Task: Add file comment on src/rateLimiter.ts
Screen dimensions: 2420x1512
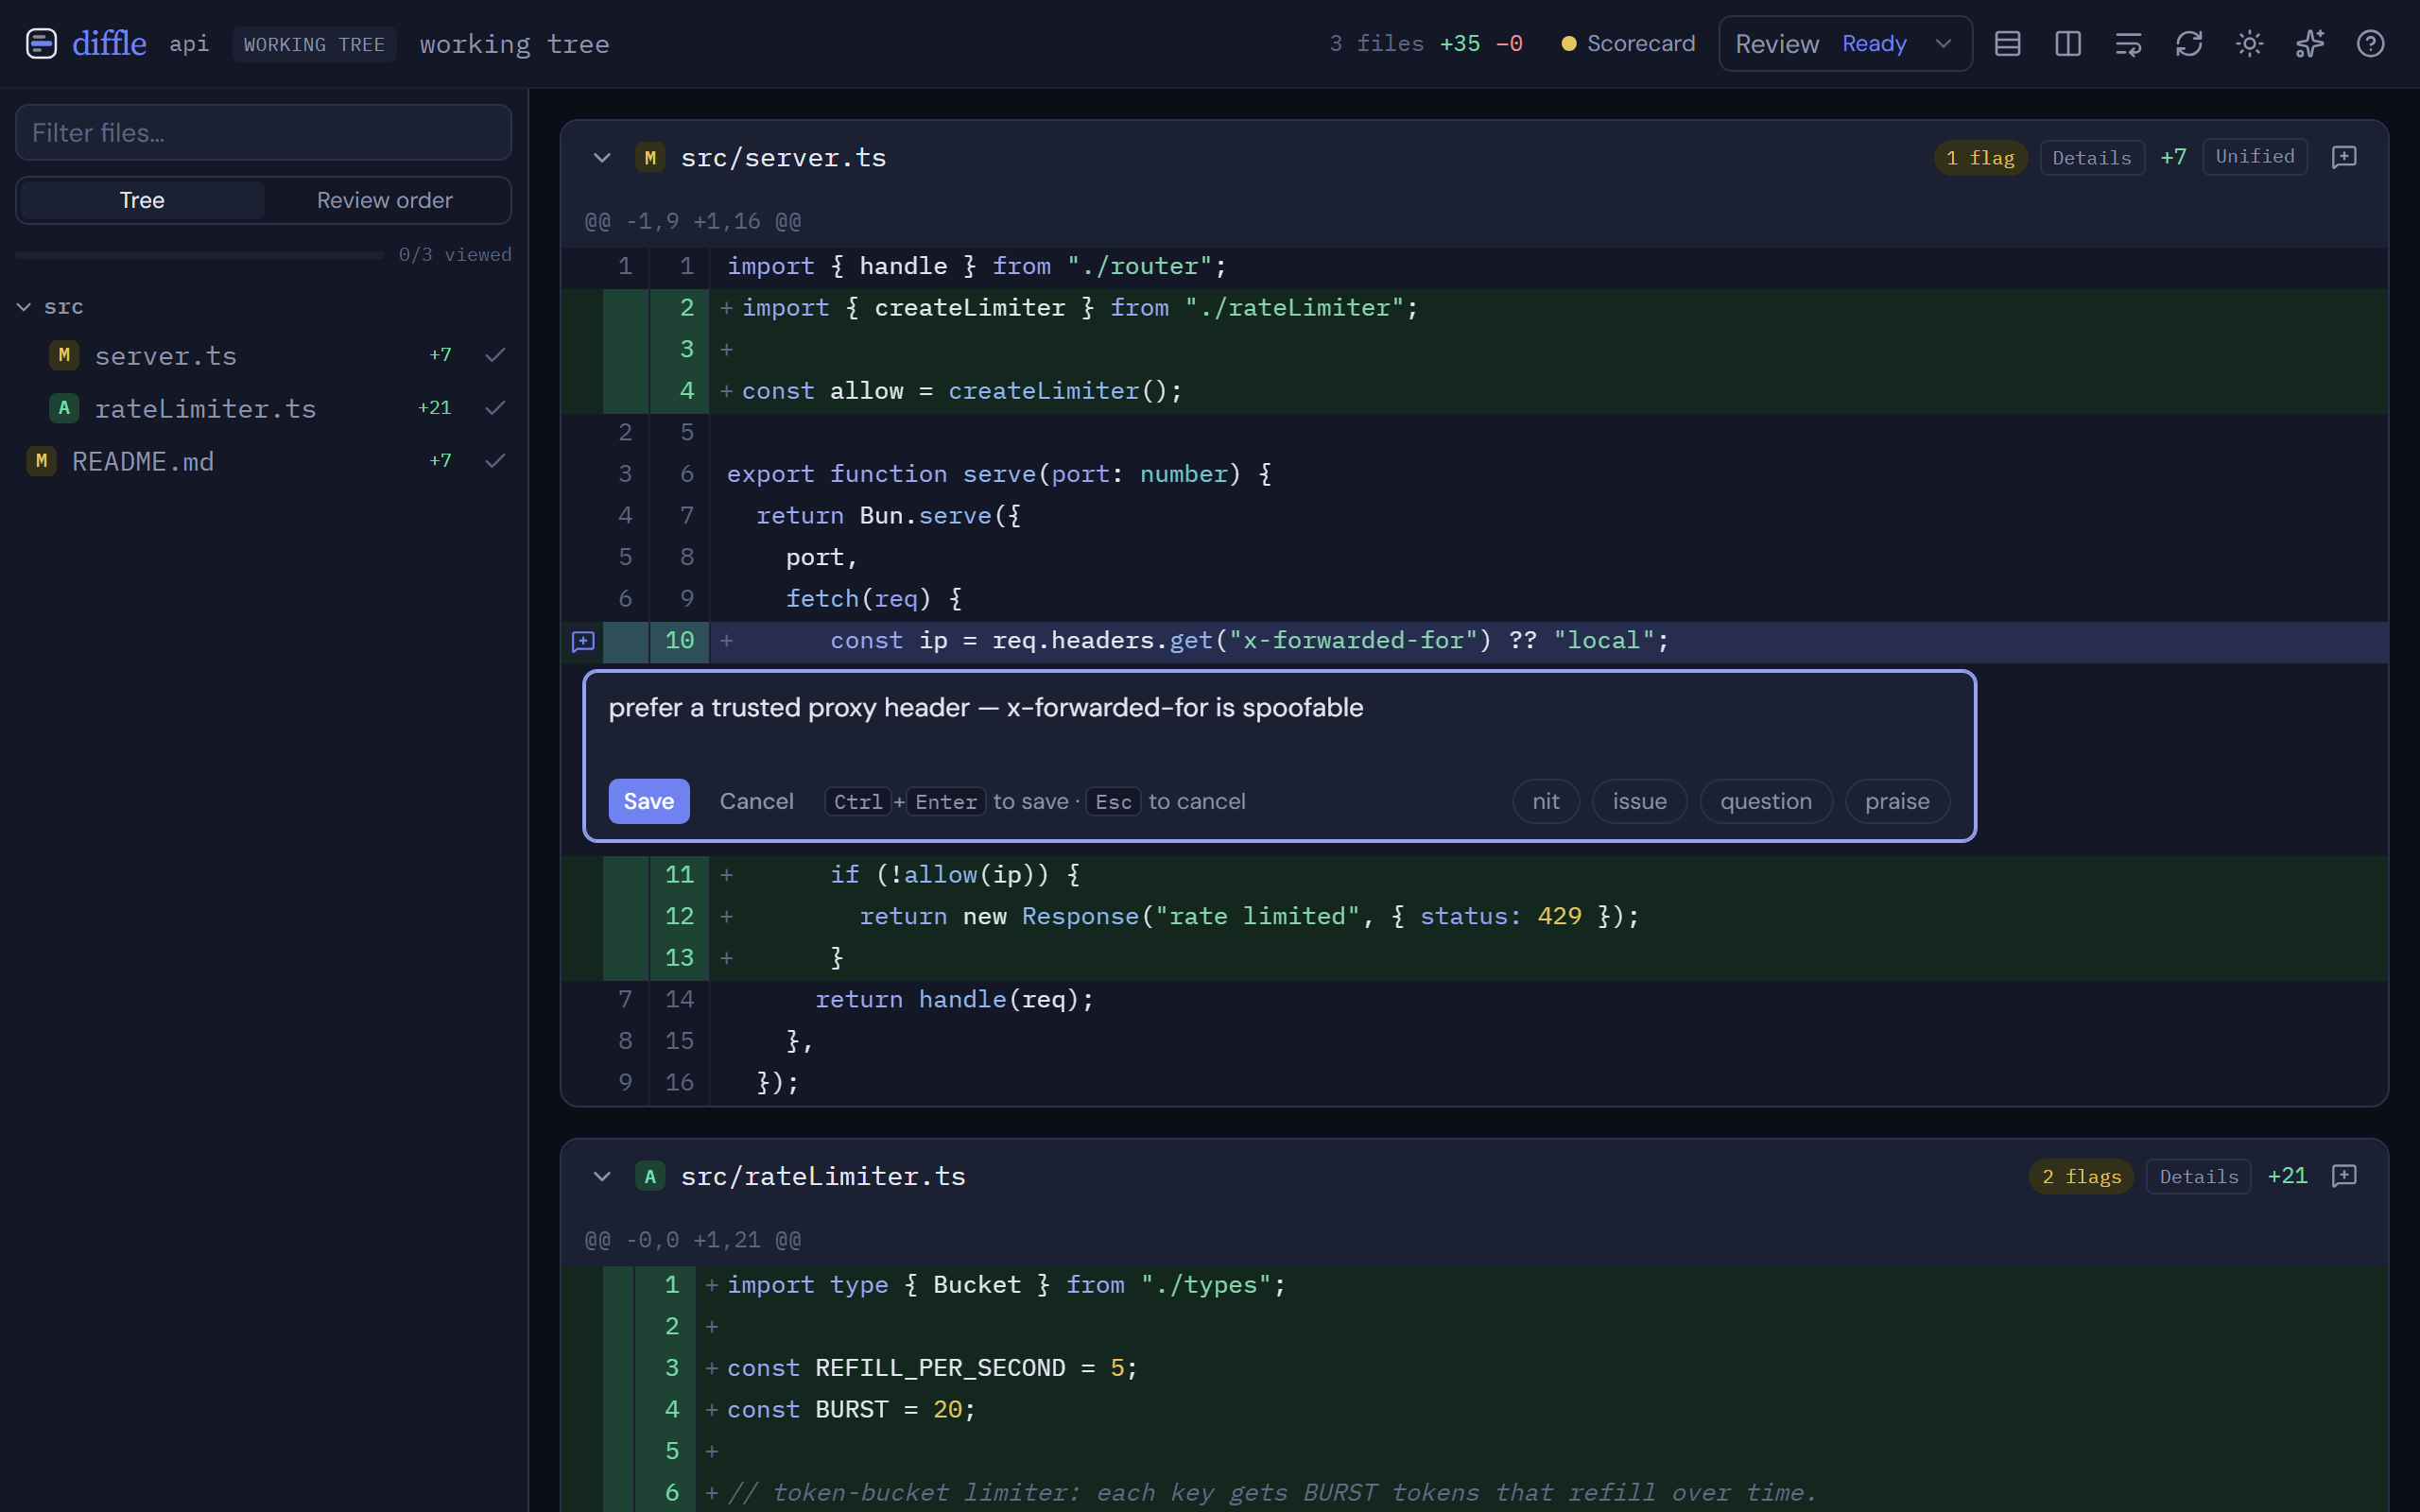Action: tap(2344, 1176)
